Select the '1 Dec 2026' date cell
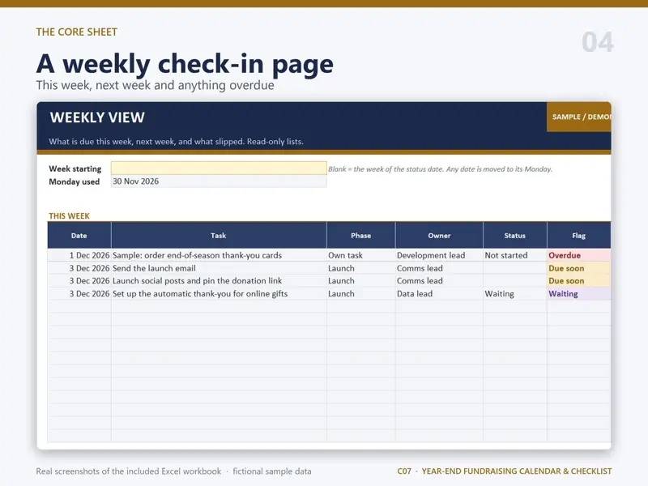Image resolution: width=648 pixels, height=486 pixels. 79,255
